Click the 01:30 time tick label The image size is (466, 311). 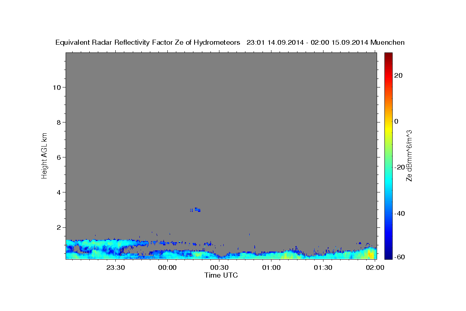(323, 267)
